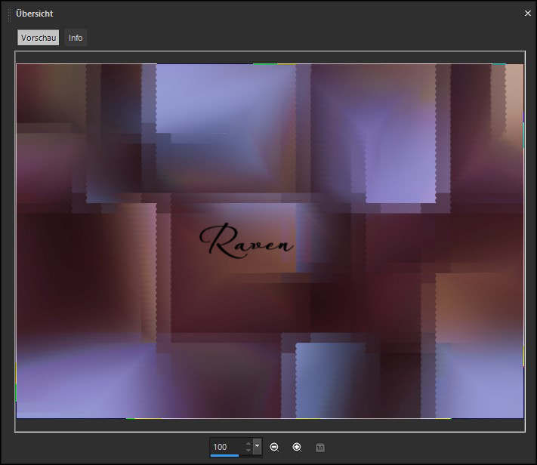Click the dark maroon area below Raven text
Screen dimensions: 537x465
pyautogui.click(x=227, y=302)
